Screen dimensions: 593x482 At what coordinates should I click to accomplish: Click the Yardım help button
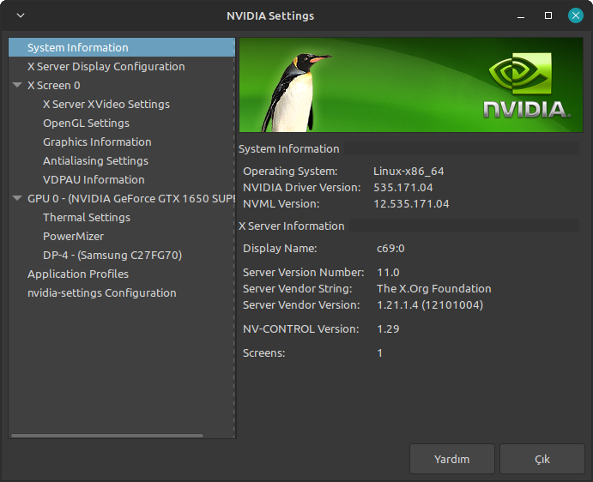(452, 459)
